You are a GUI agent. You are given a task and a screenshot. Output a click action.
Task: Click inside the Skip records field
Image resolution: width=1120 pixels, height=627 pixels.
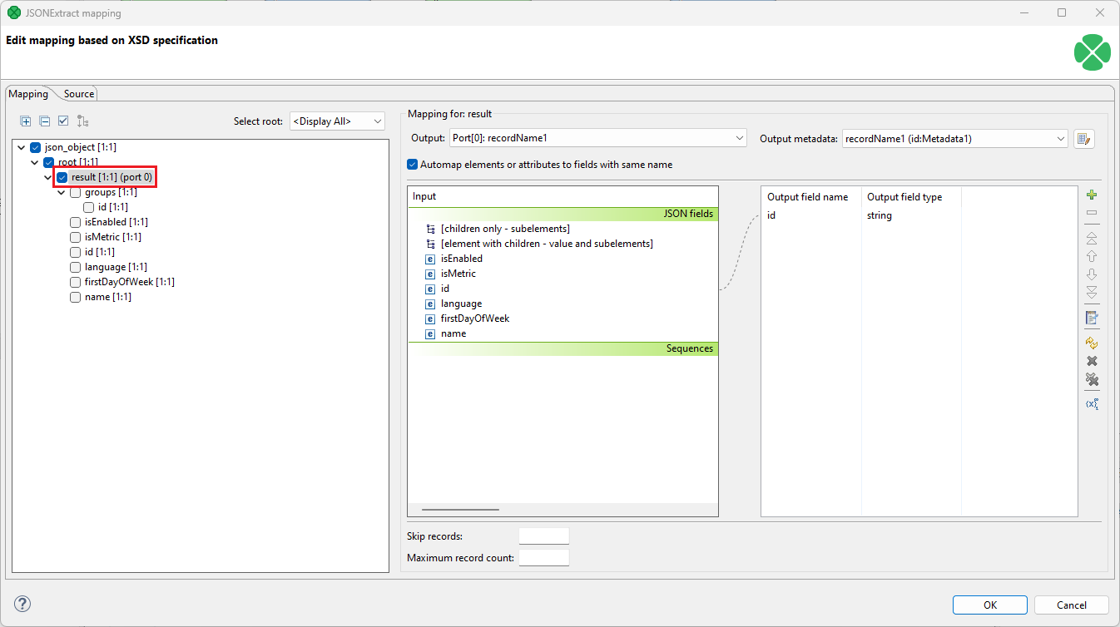543,536
